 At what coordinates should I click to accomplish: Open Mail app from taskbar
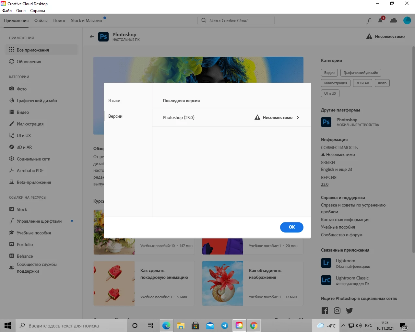click(210, 326)
